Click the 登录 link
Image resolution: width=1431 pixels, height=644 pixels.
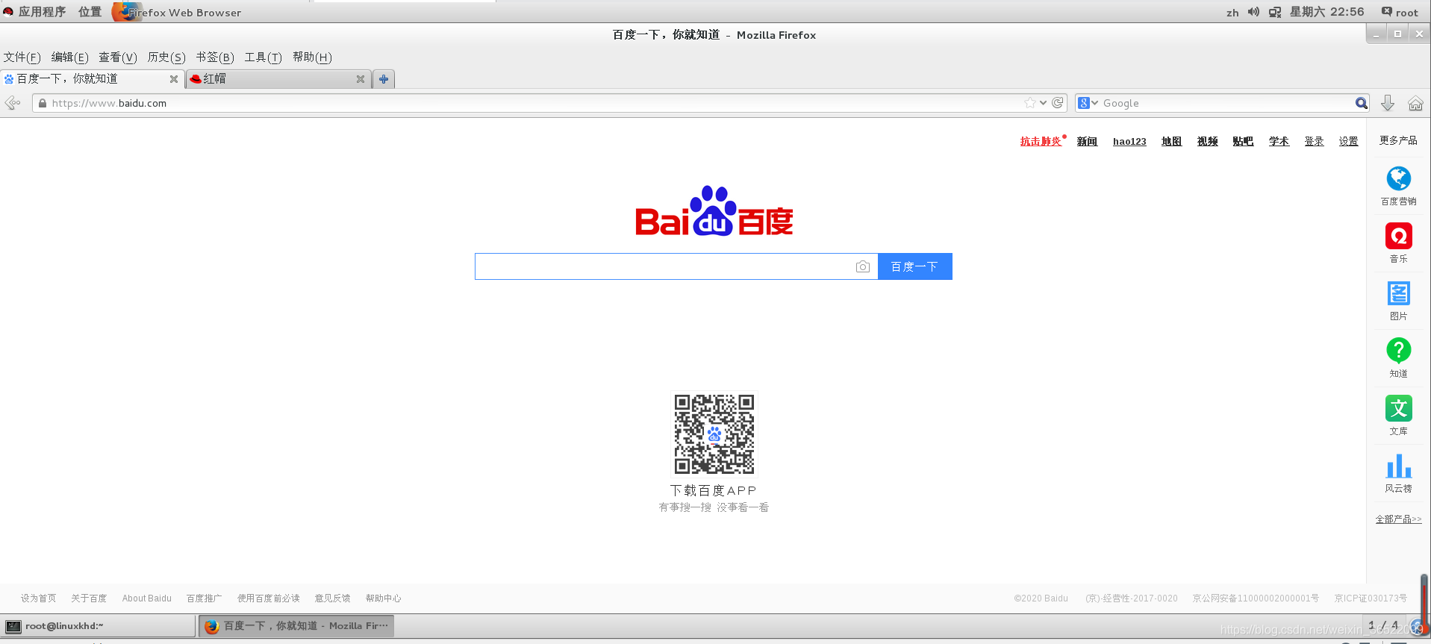[x=1314, y=141]
